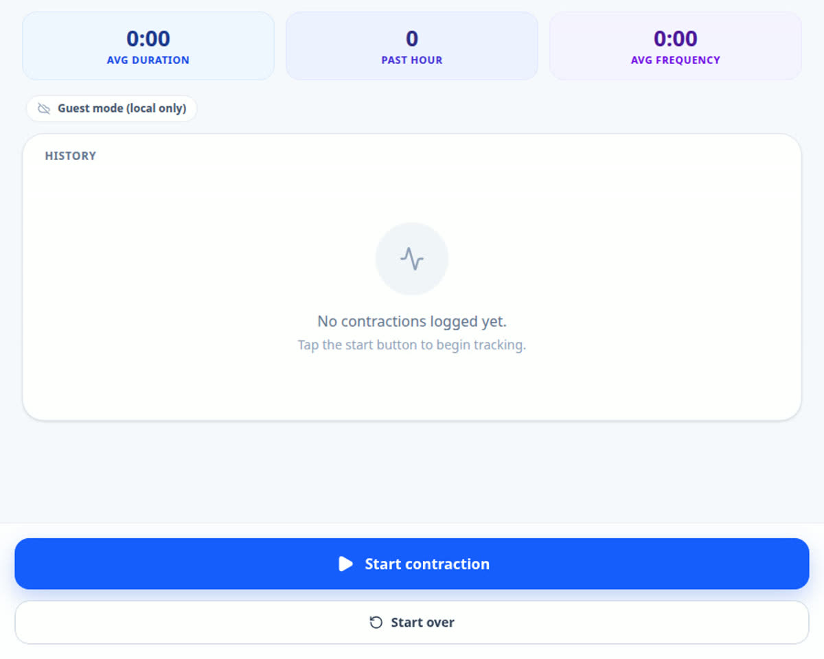Screen dimensions: 824x659
Task: Click the No contractions logged yet message
Action: 412,321
